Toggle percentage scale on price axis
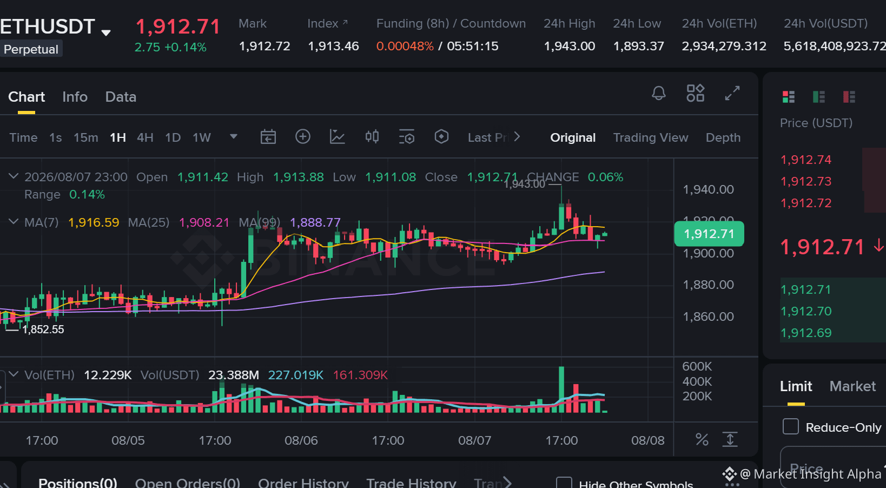Image resolution: width=886 pixels, height=488 pixels. (702, 439)
